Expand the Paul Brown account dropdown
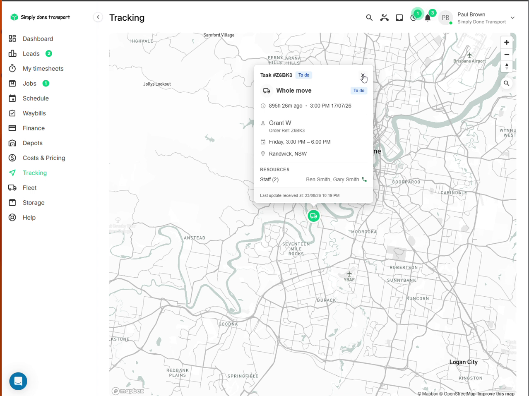Viewport: 529px width, 396px height. (x=513, y=18)
